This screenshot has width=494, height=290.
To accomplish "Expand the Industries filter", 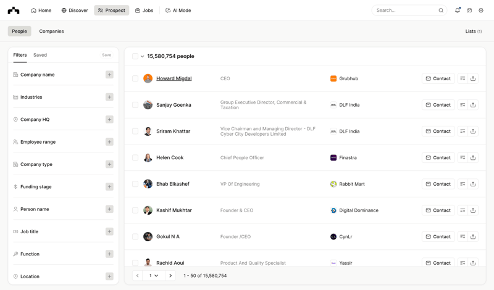I will pyautogui.click(x=109, y=97).
